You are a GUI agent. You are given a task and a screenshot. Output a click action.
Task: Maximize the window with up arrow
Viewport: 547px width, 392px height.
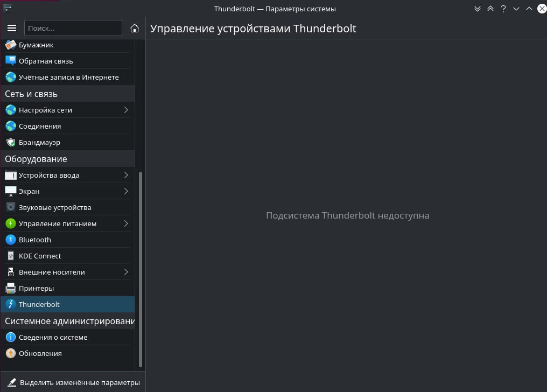(529, 9)
